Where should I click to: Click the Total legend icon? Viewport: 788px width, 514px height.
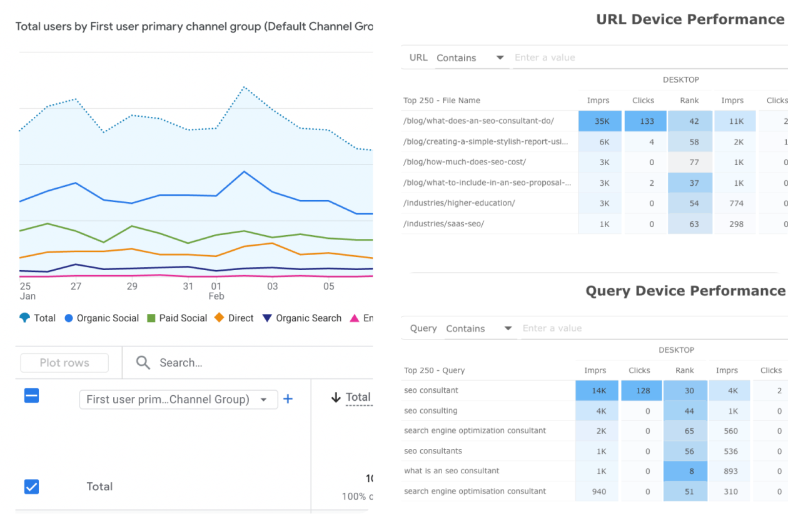tap(24, 318)
